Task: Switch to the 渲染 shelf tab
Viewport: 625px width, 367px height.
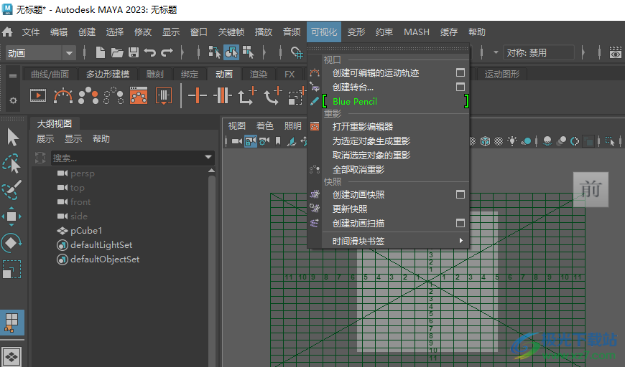Action: (259, 74)
